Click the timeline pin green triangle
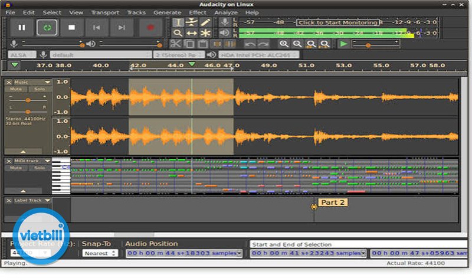The width and height of the screenshot is (472, 278). 14,65
